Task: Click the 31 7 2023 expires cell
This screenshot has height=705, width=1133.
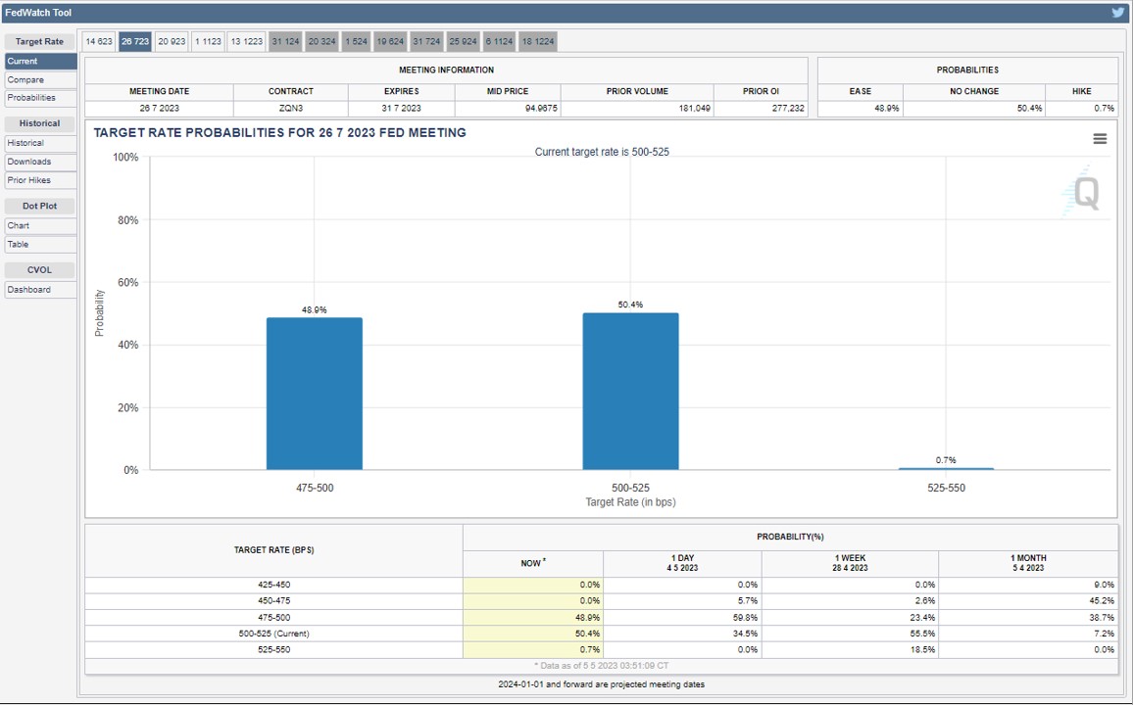Action: tap(402, 109)
